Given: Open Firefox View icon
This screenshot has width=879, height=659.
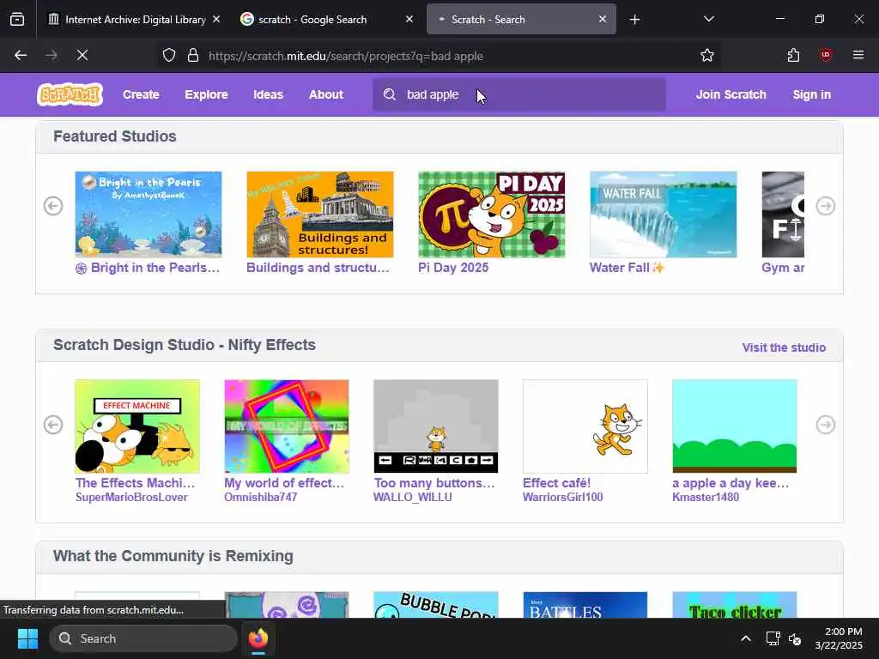Looking at the screenshot, I should (17, 20).
